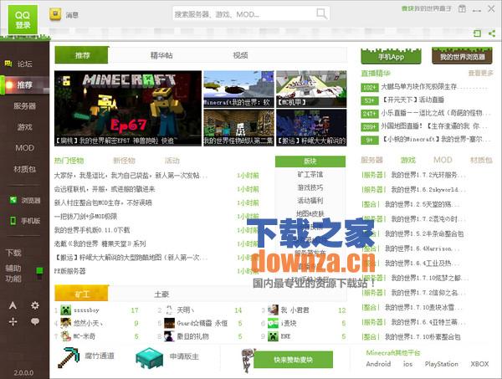Open the settings gear in sidebar
The width and height of the screenshot is (502, 379).
35,305
